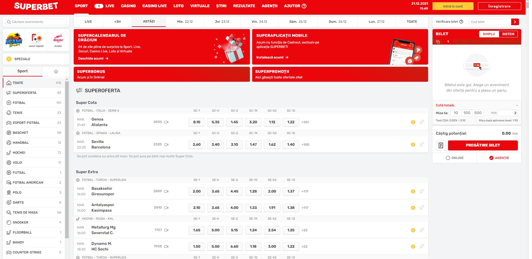Click the live stream icon for Sevilla Barcelona
The image size is (532, 259).
tap(166, 145)
